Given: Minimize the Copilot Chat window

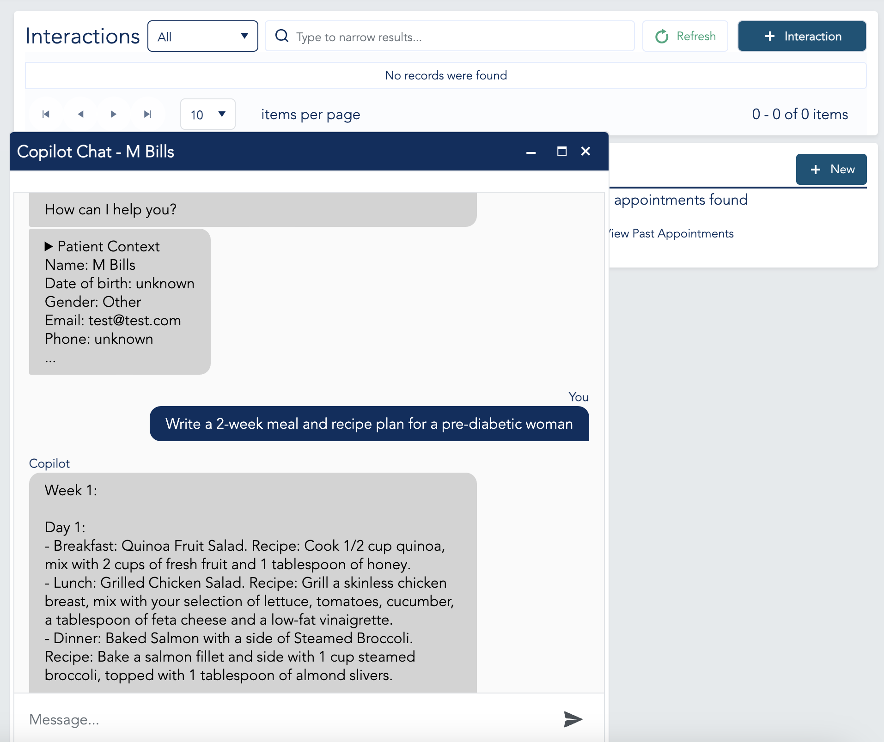Looking at the screenshot, I should click(x=531, y=152).
